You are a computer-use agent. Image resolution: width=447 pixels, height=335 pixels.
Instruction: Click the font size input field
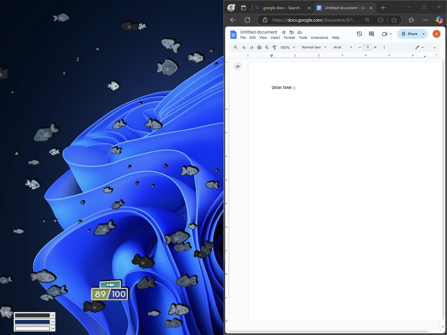[x=368, y=47]
